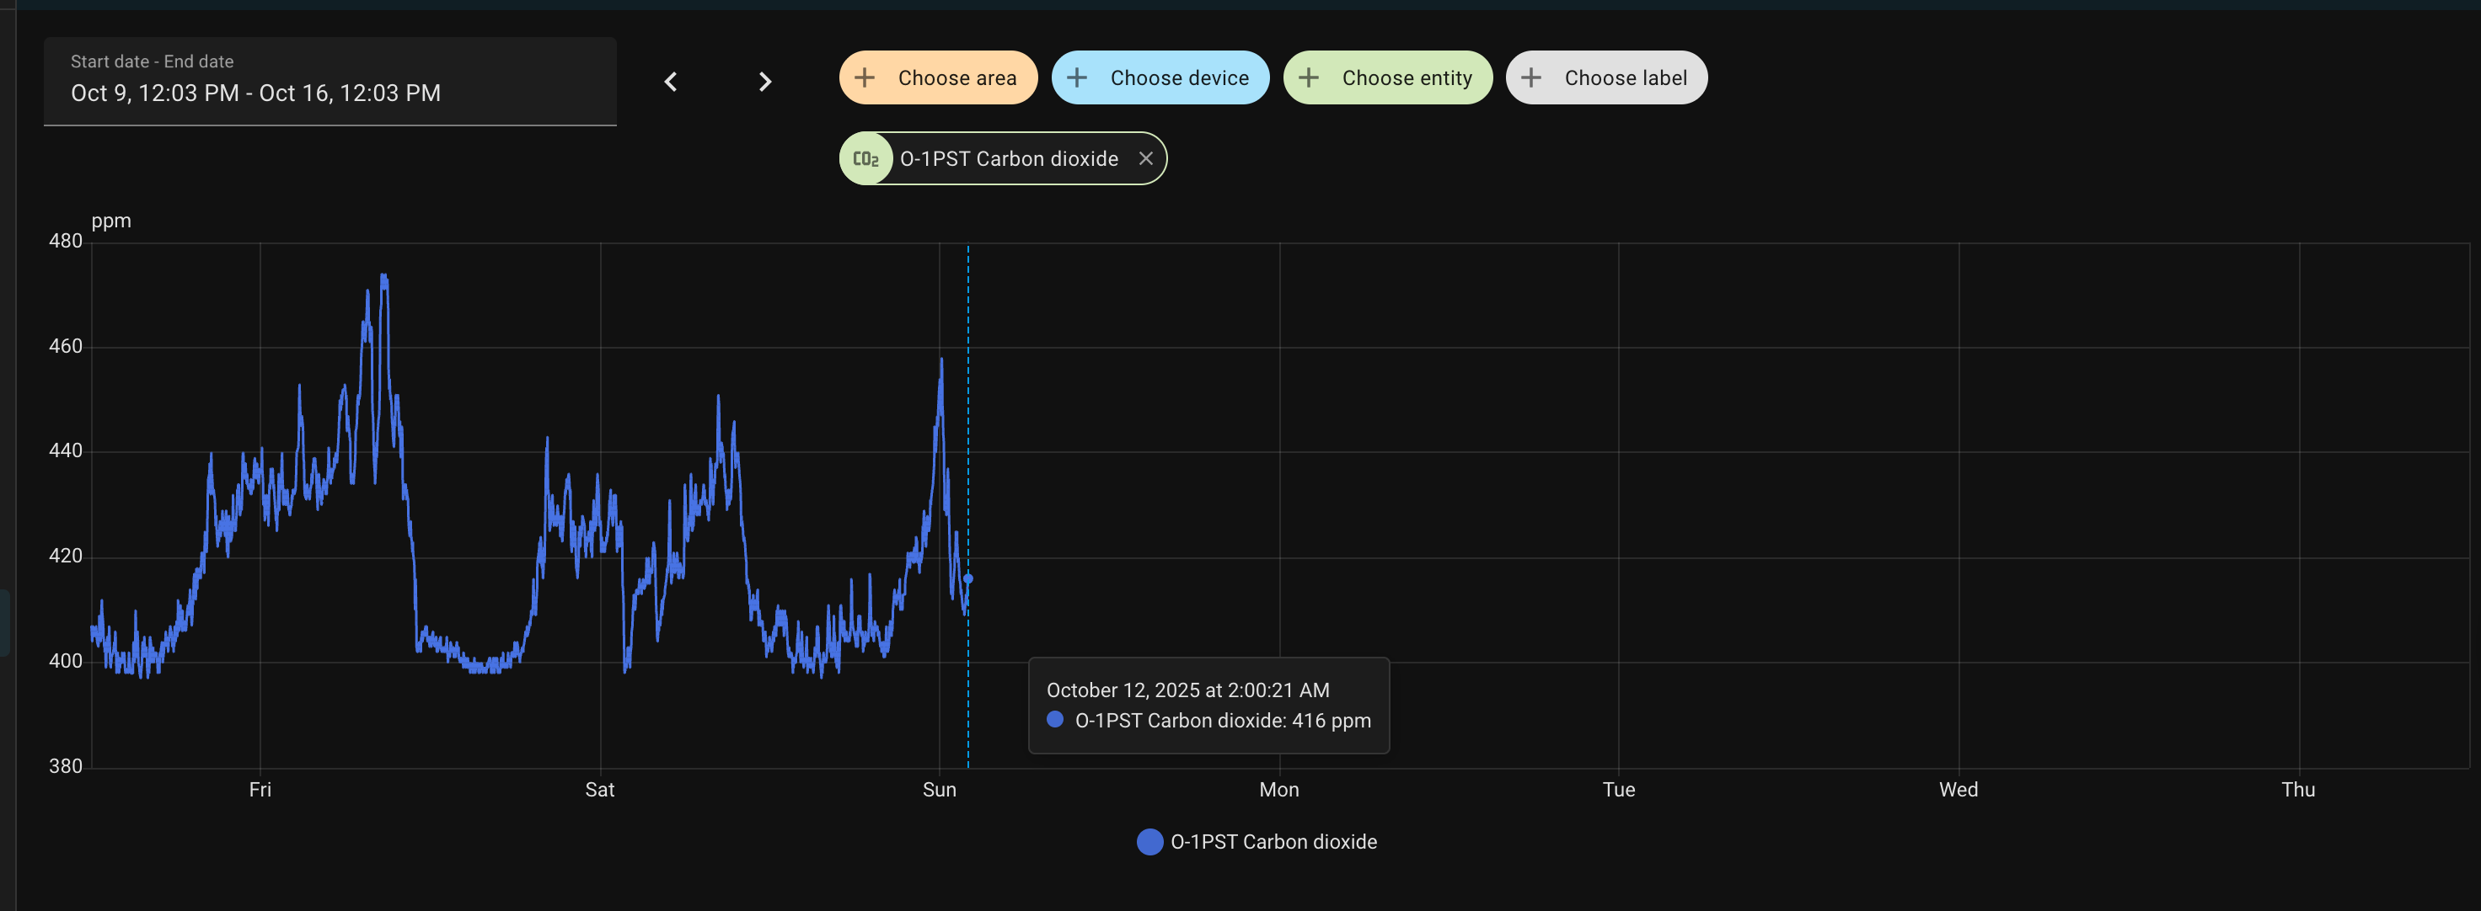Toggle O-1PST Carbon dioxide legend series
The image size is (2481, 911).
pyautogui.click(x=1273, y=842)
